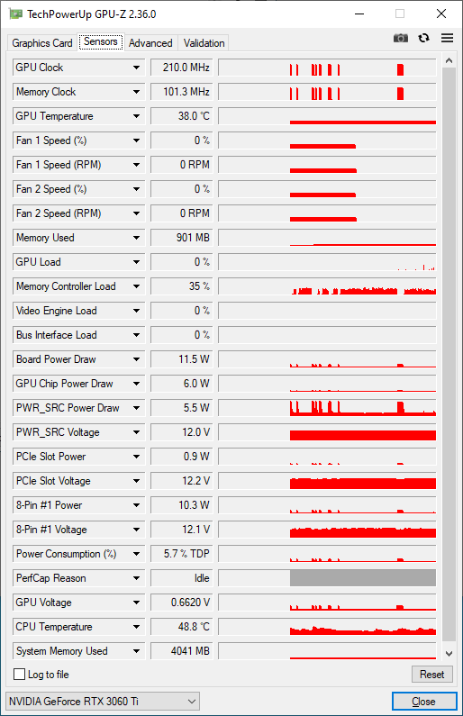The height and width of the screenshot is (716, 463).
Task: Enable the Log to file checkbox
Action: point(19,674)
